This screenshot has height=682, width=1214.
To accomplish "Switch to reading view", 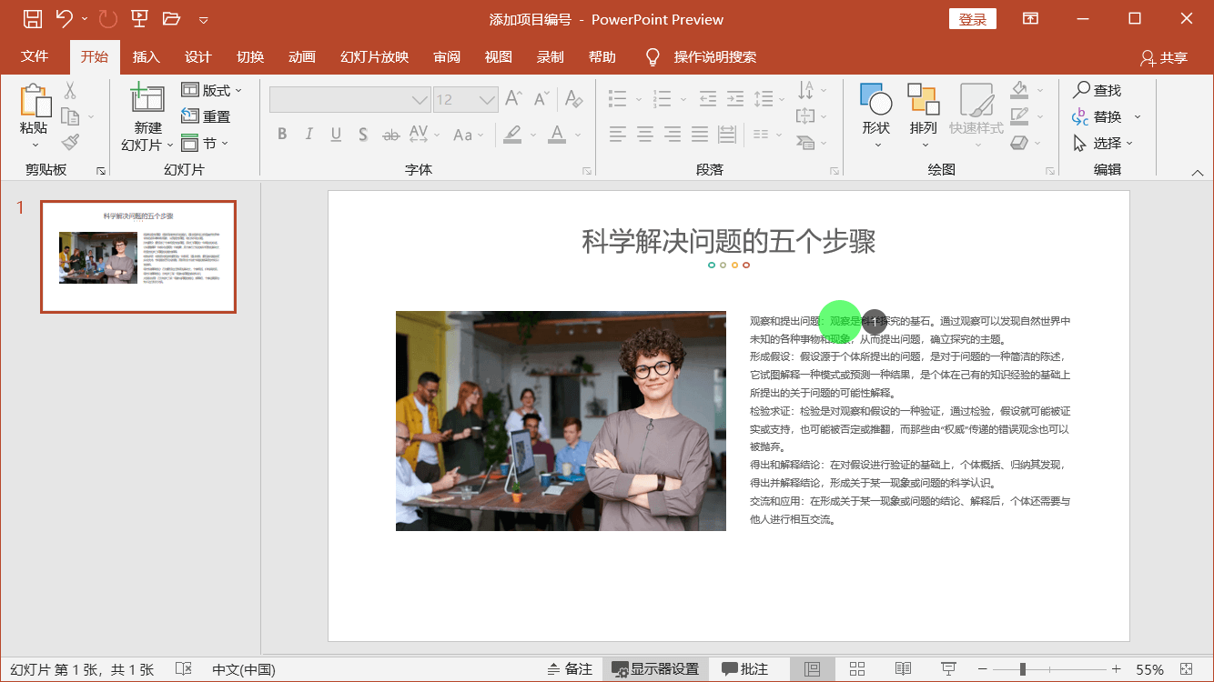I will tap(903, 669).
